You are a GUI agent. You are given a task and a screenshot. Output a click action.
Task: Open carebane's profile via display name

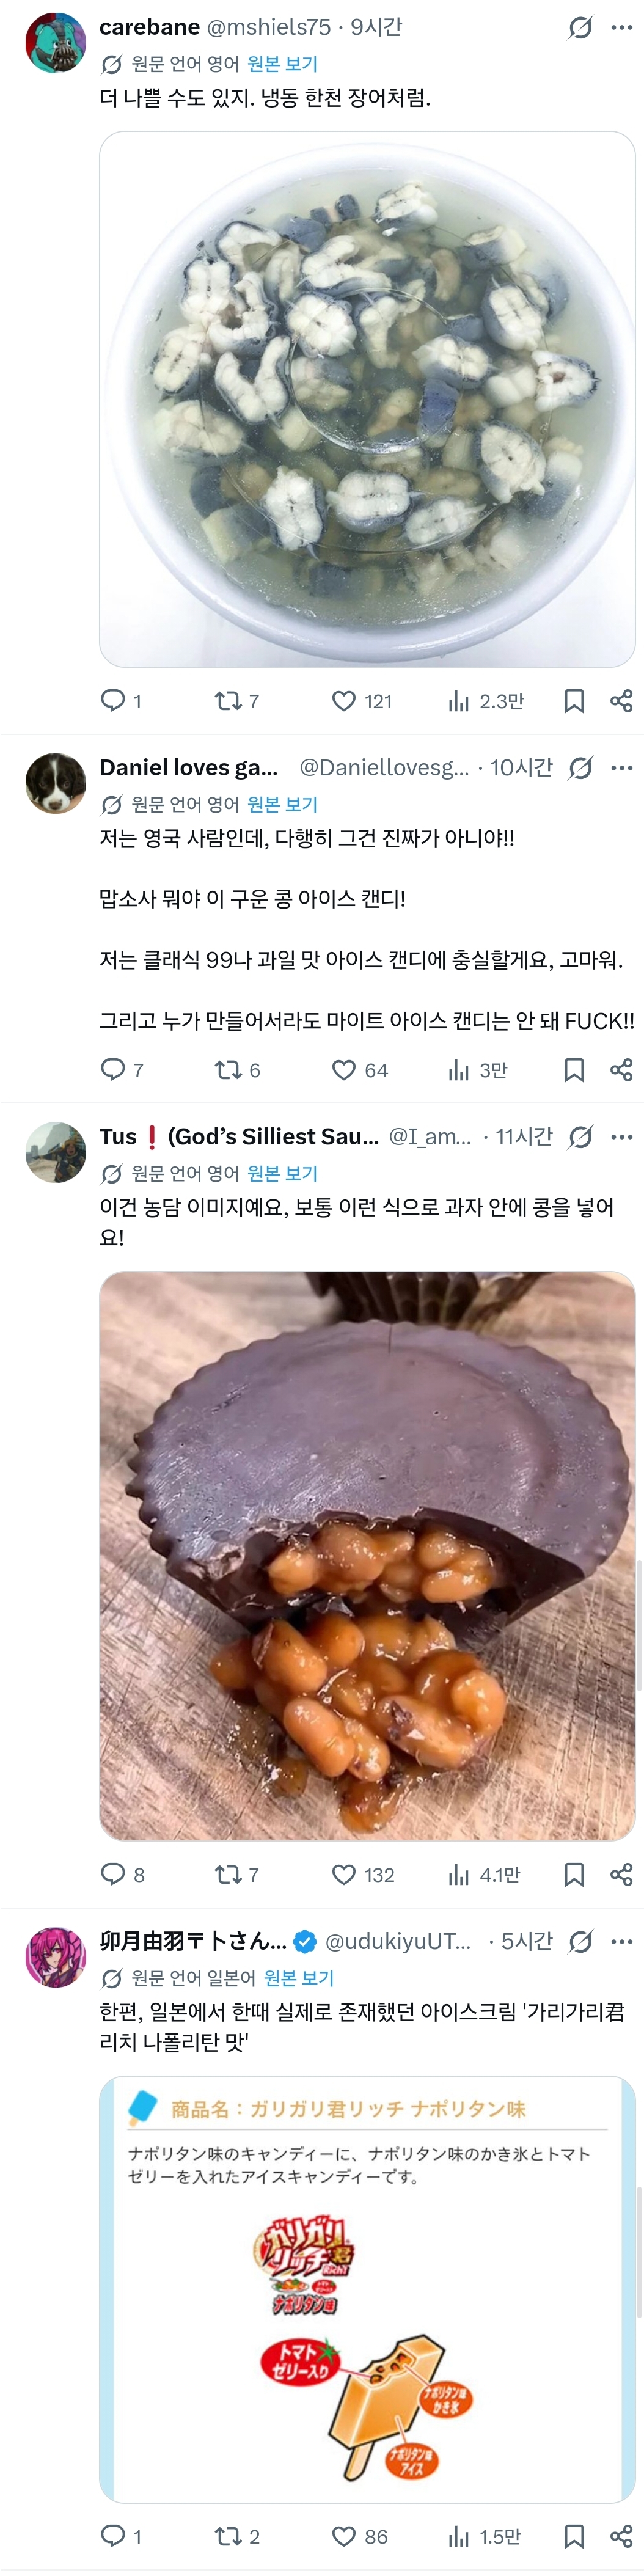click(x=149, y=27)
